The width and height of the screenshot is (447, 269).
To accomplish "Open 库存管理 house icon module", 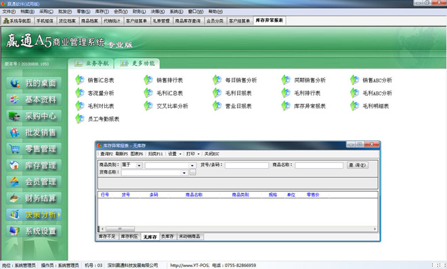I will point(34,165).
